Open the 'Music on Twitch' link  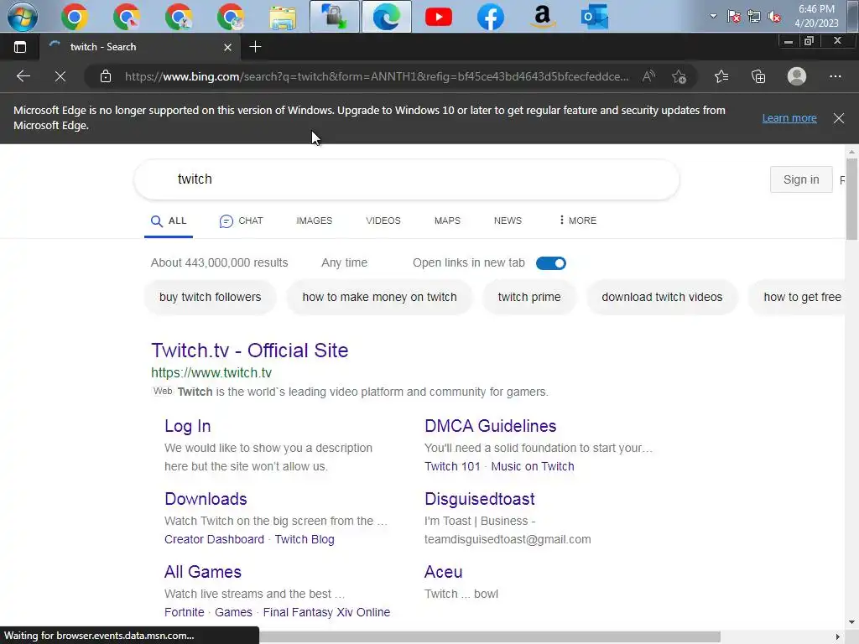[533, 466]
